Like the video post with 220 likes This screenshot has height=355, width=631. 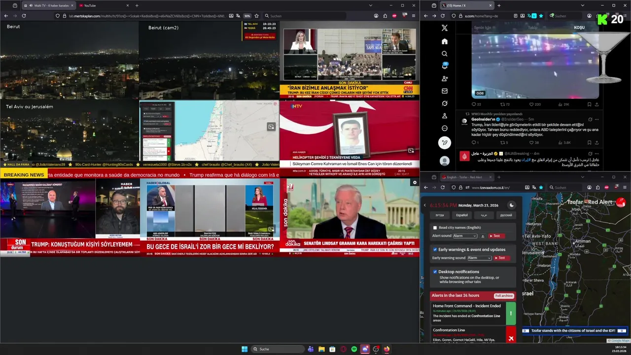535,105
